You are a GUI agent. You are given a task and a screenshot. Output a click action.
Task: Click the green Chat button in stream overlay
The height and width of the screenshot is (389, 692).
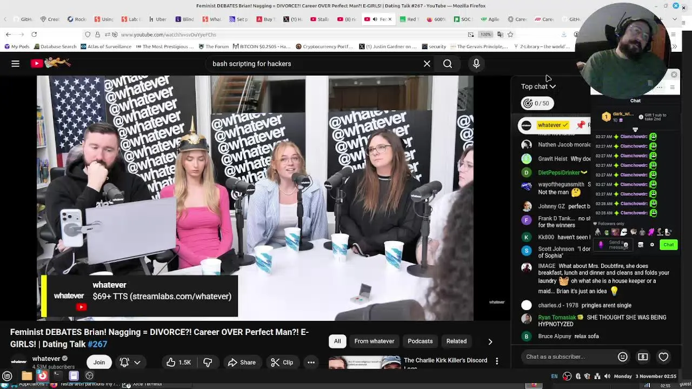669,245
